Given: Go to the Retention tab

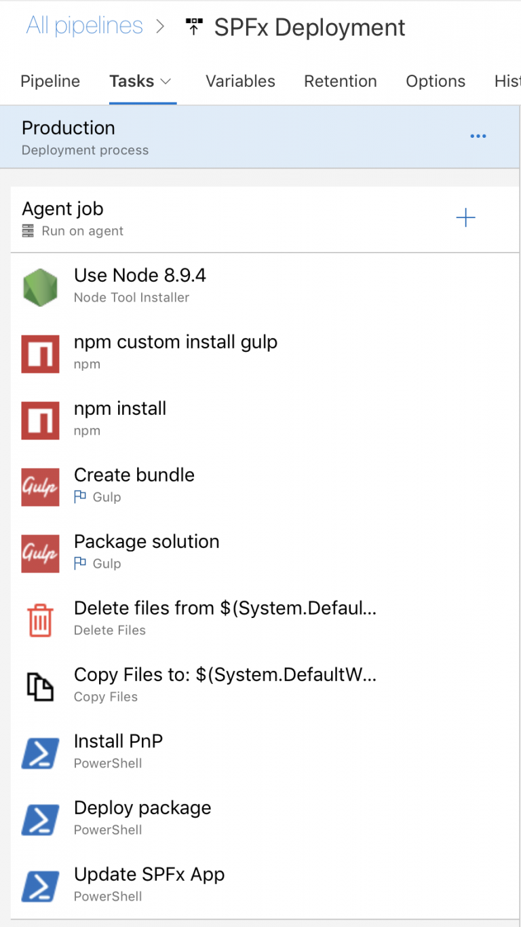Looking at the screenshot, I should pos(340,81).
